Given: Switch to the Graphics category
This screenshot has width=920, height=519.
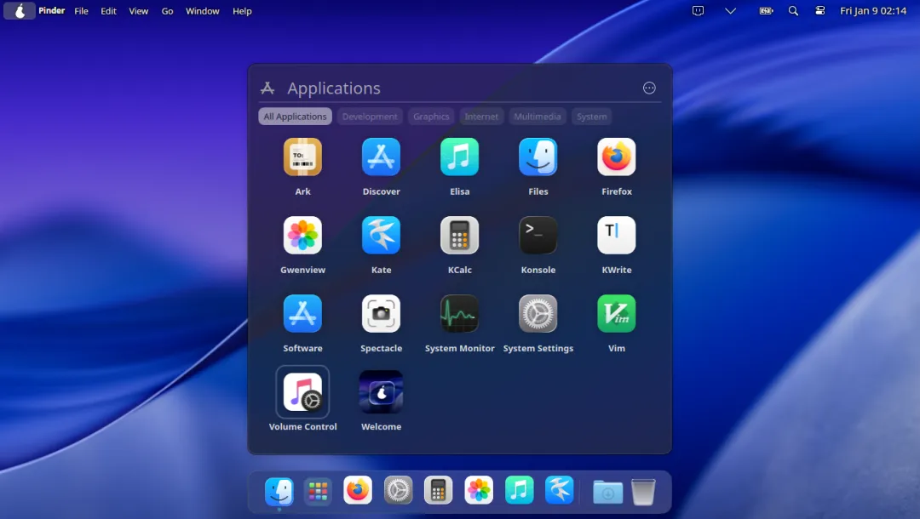Looking at the screenshot, I should [x=431, y=117].
